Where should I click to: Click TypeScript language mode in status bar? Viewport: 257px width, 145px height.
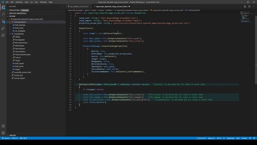pos(230,138)
